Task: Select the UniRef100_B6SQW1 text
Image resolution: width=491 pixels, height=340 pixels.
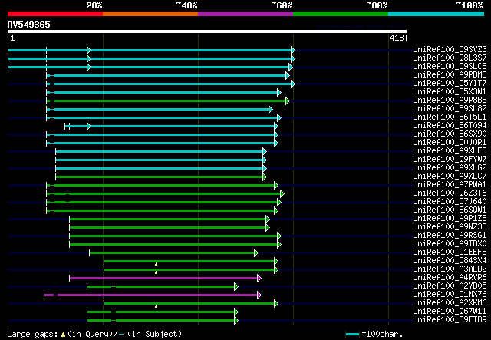Action: tap(450, 210)
